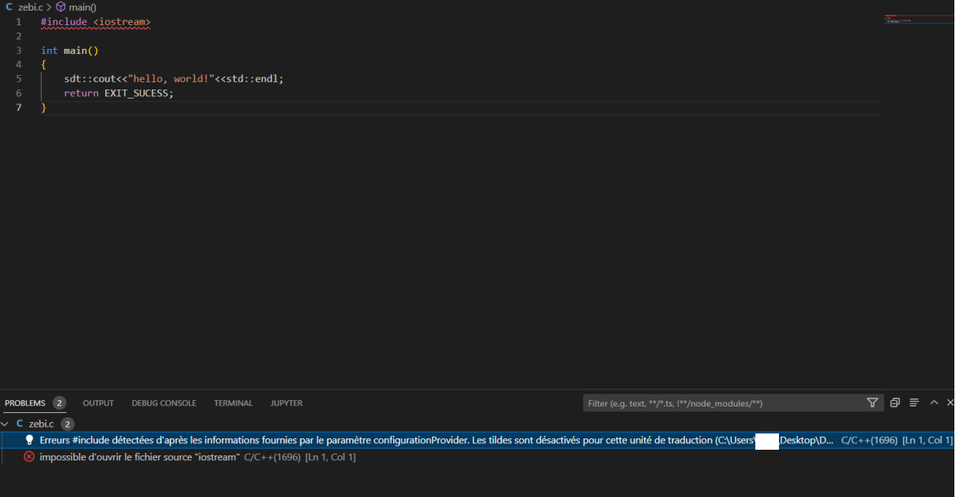The height and width of the screenshot is (497, 956).
Task: Click the lightbulb icon on the first problem
Action: point(29,440)
